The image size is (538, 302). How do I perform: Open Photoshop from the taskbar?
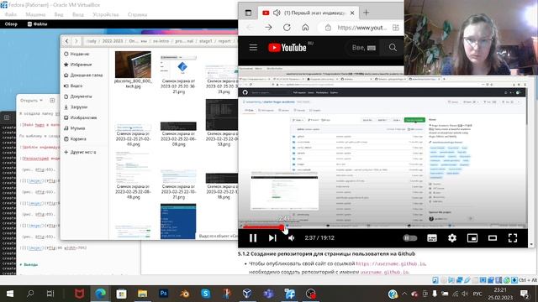pyautogui.click(x=164, y=294)
